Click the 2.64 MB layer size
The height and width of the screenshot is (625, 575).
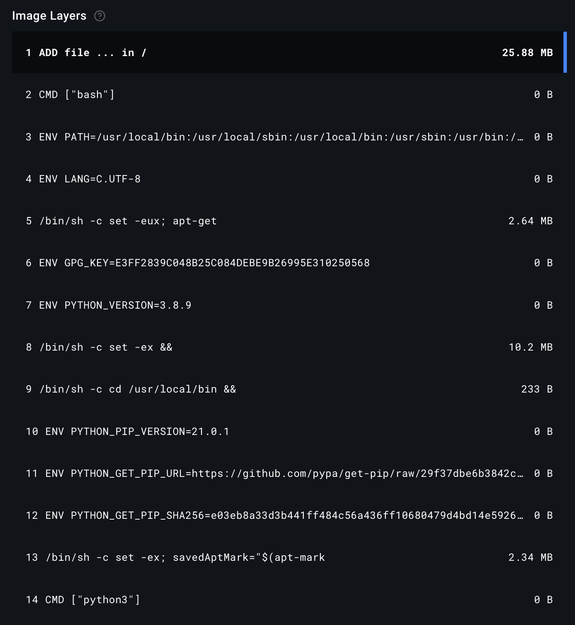coord(531,221)
